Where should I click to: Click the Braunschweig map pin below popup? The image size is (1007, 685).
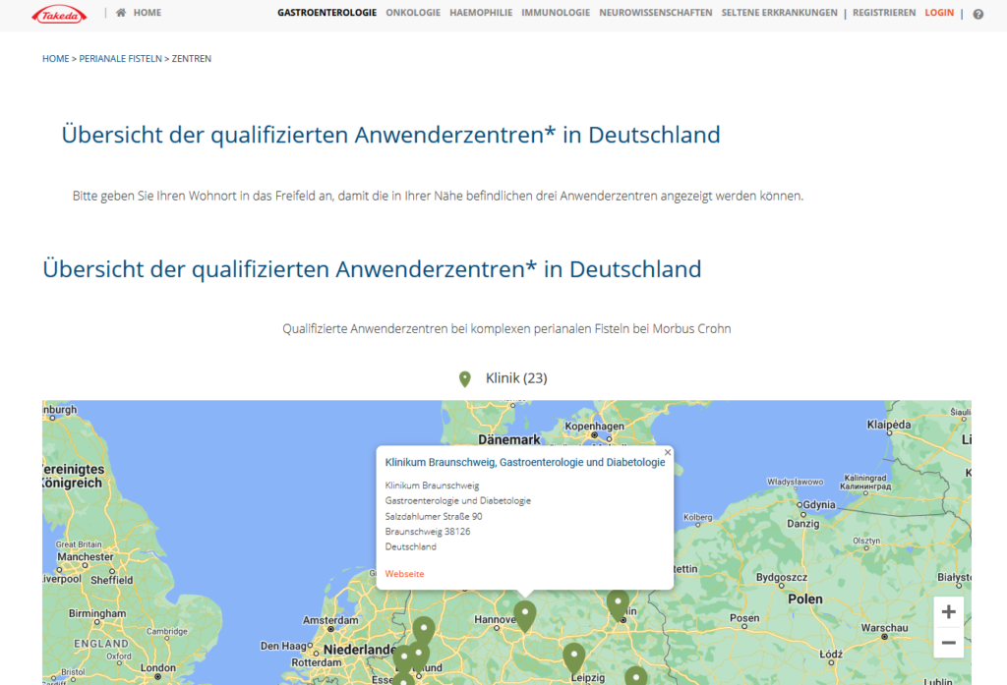pos(525,616)
